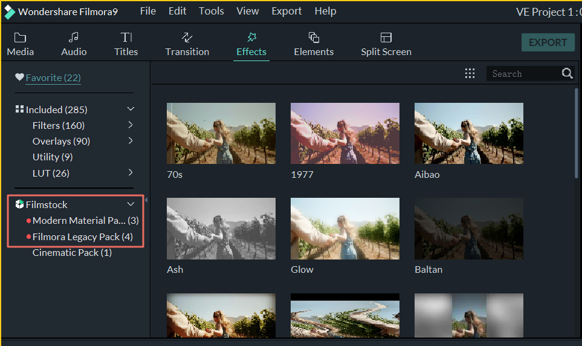Viewport: 582px width, 346px height.
Task: Switch thumbnail grid view icon
Action: point(470,73)
